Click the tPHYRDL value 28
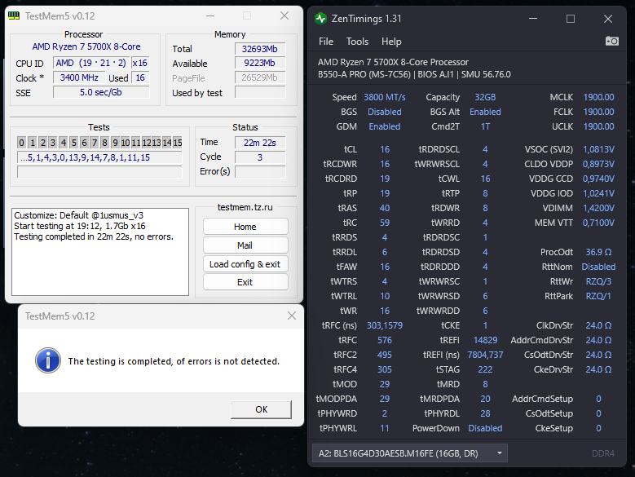 tap(485, 413)
